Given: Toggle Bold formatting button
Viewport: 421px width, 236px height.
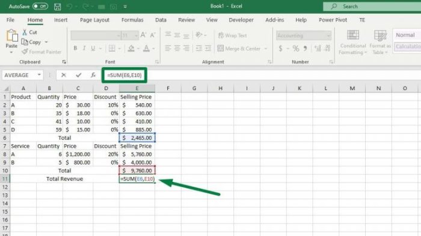Looking at the screenshot, I should pos(75,48).
